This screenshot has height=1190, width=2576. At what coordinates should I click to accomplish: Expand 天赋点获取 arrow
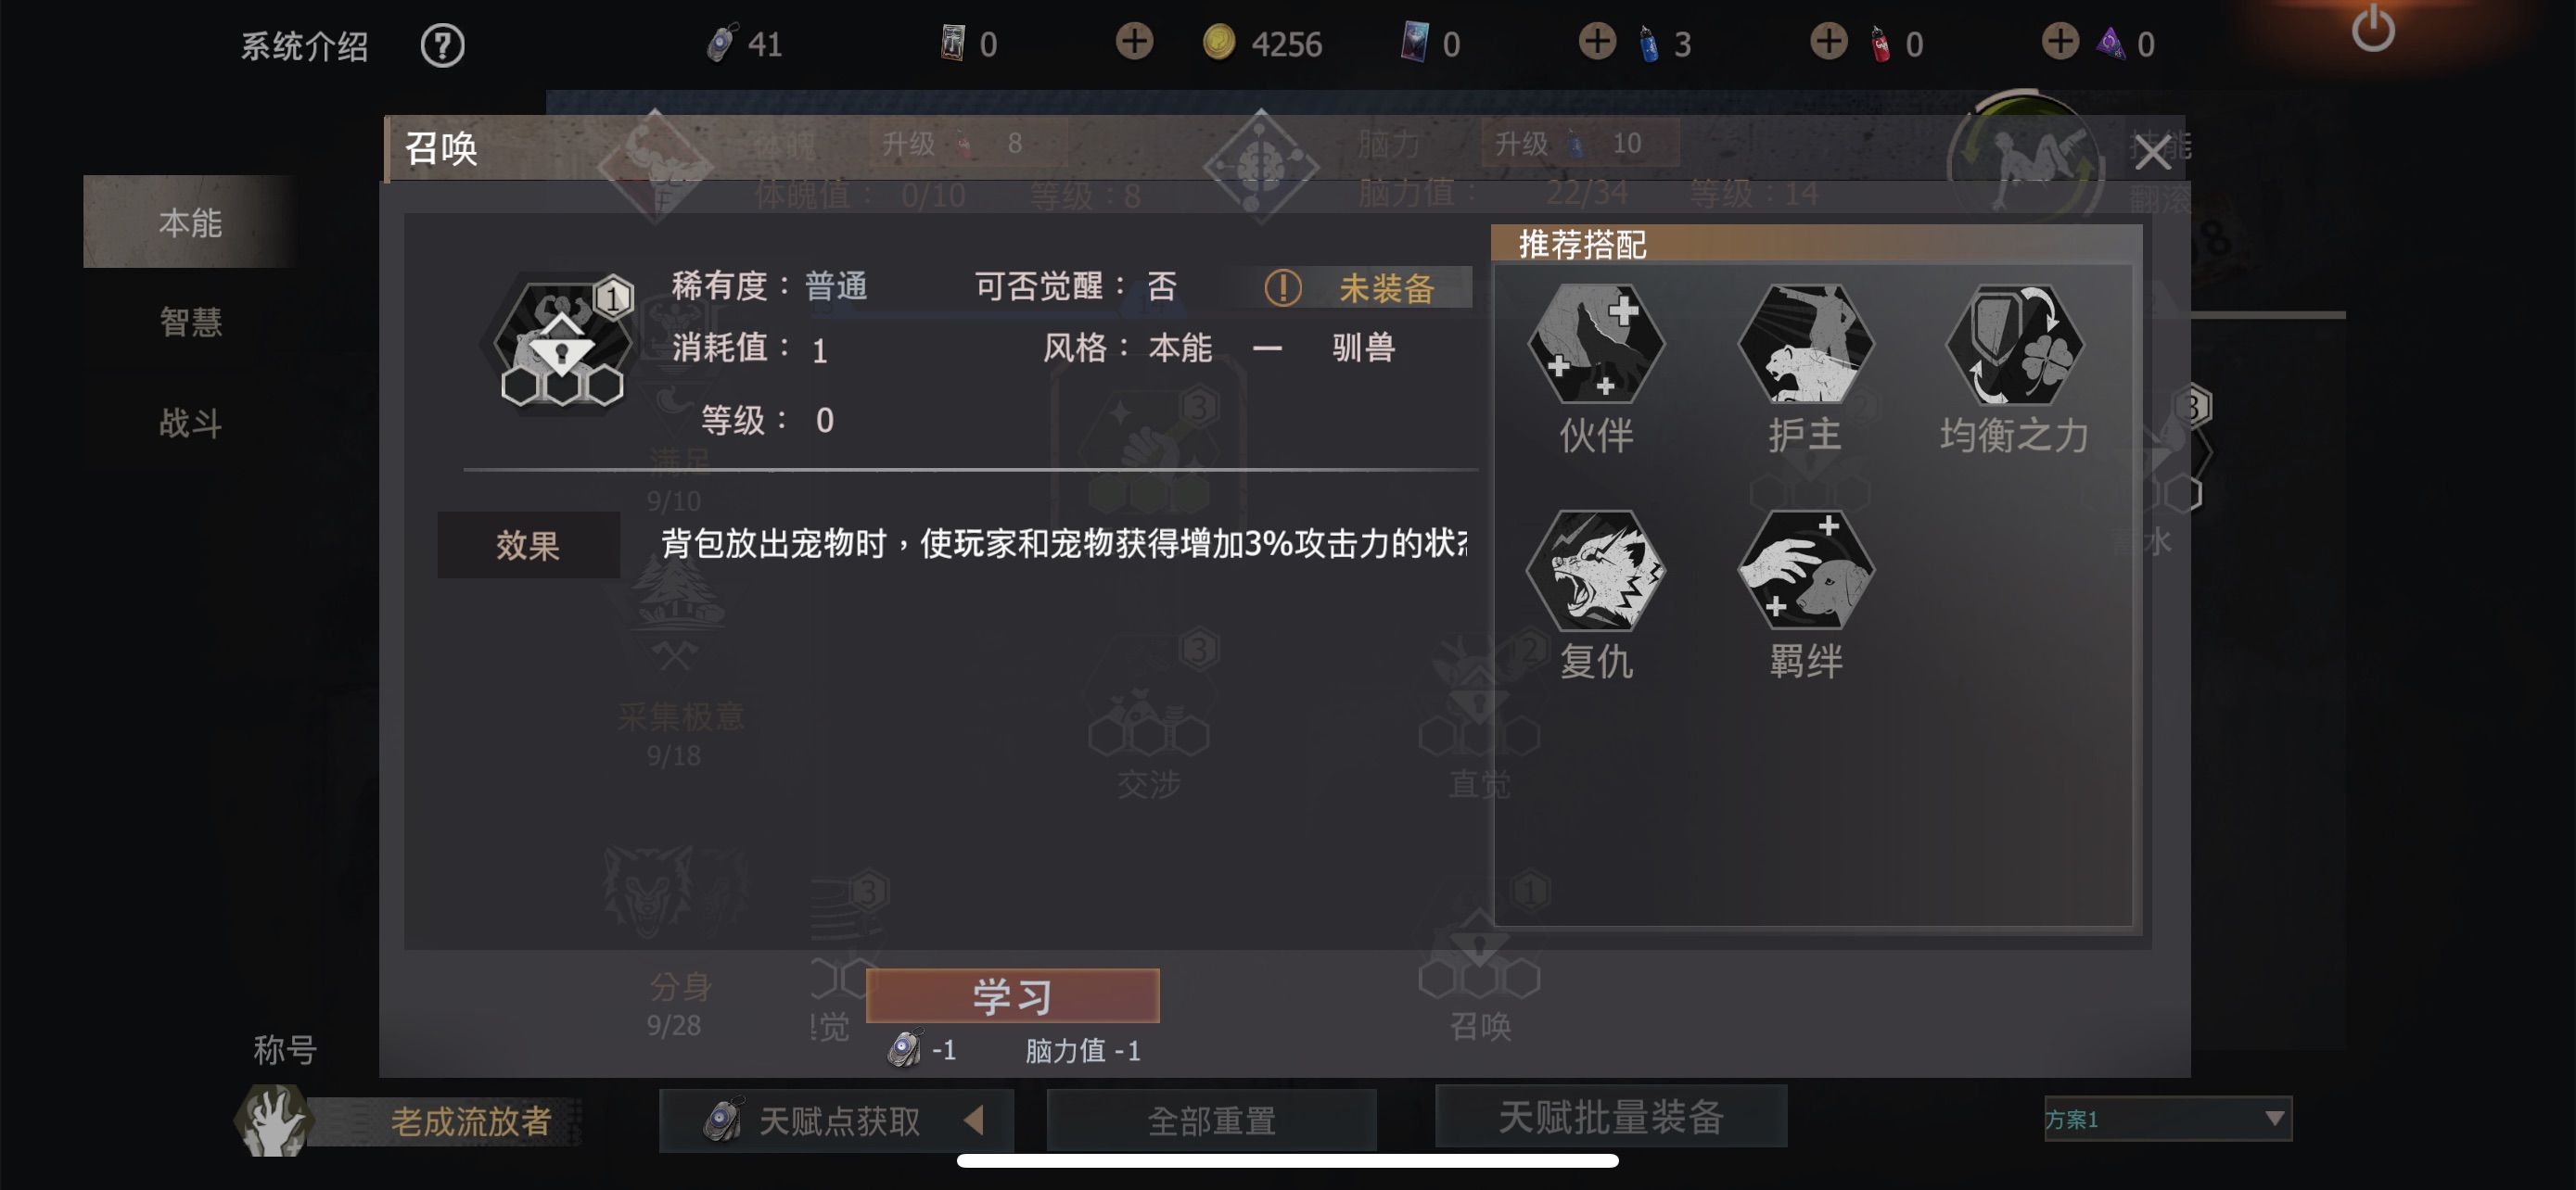[973, 1119]
